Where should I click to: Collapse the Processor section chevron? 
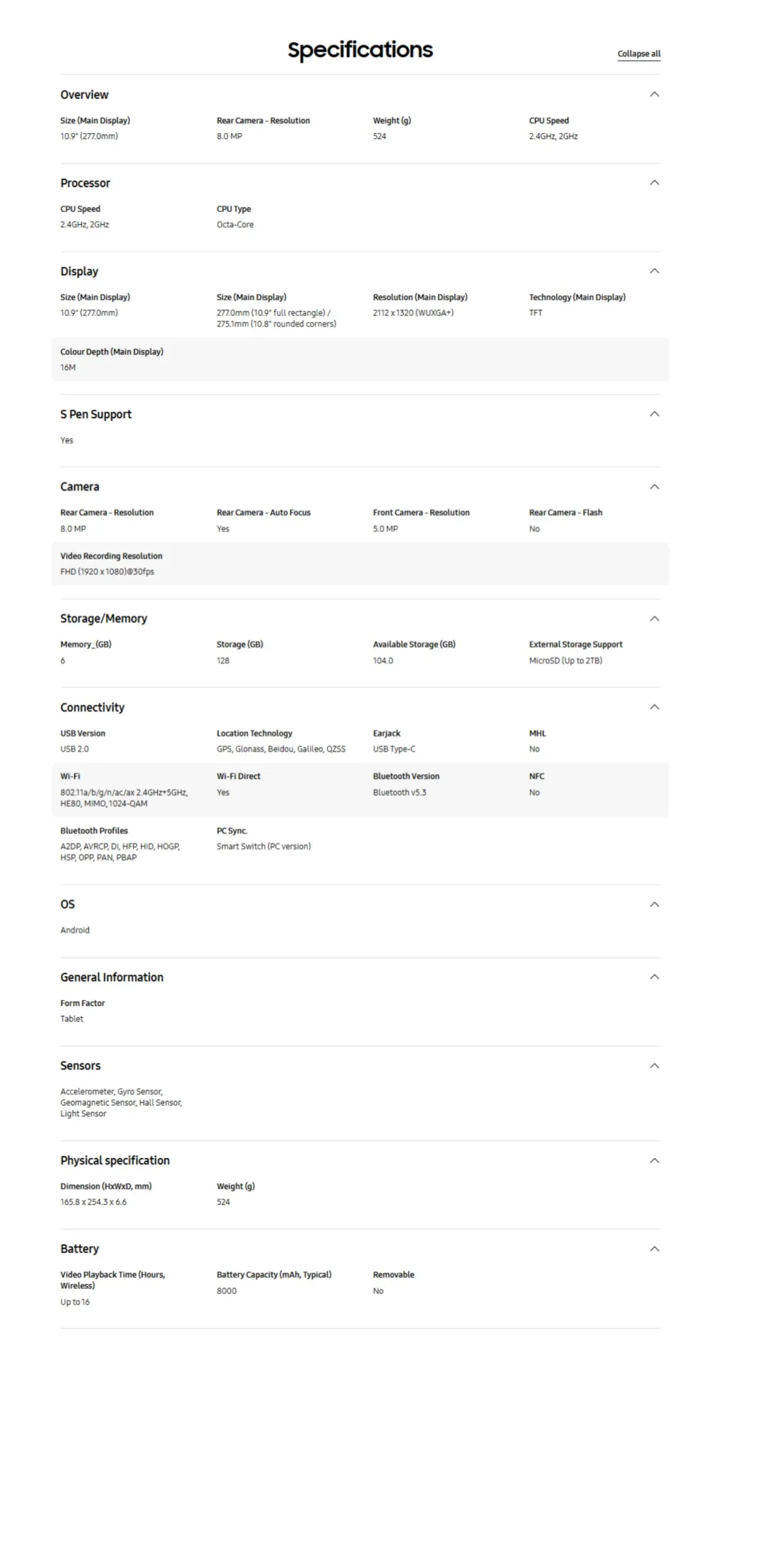(655, 183)
